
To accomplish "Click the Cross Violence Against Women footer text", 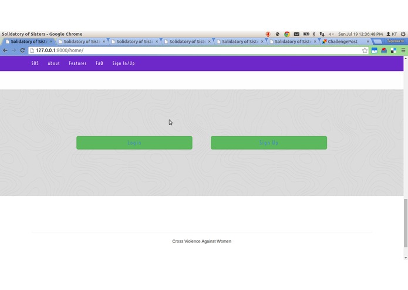I will click(202, 241).
